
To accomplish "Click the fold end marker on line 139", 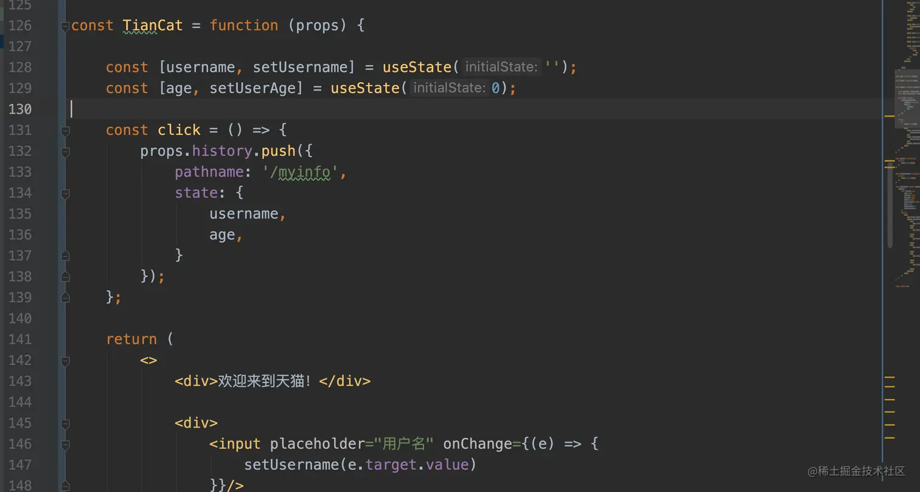I will click(65, 298).
